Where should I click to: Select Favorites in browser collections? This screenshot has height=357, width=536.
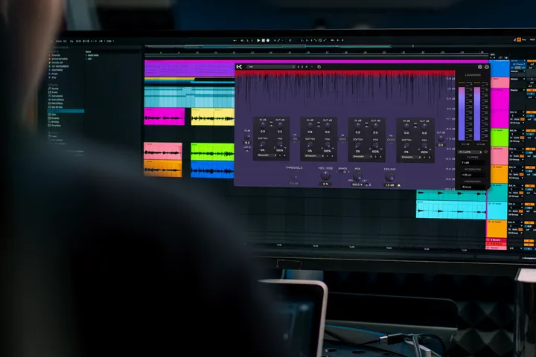click(55, 55)
